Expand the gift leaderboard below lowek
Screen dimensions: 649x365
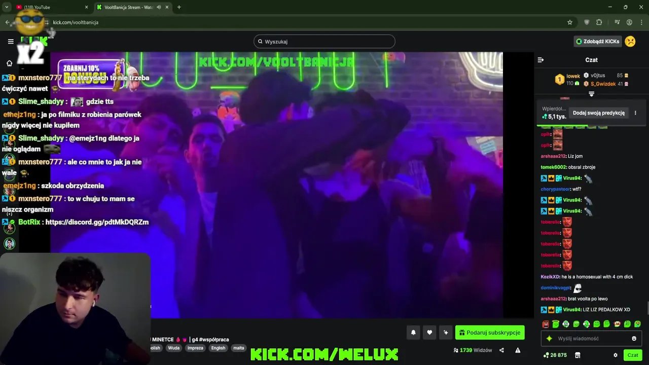click(591, 94)
